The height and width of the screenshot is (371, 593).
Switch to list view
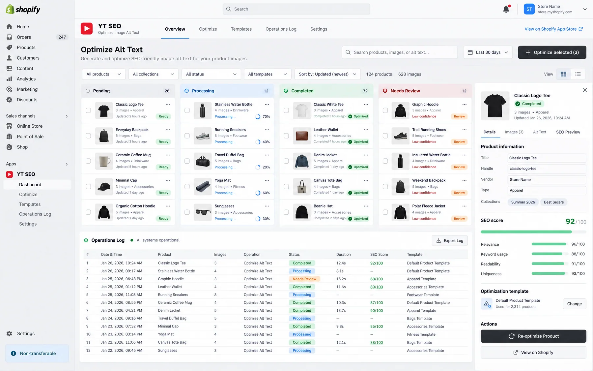coord(578,74)
